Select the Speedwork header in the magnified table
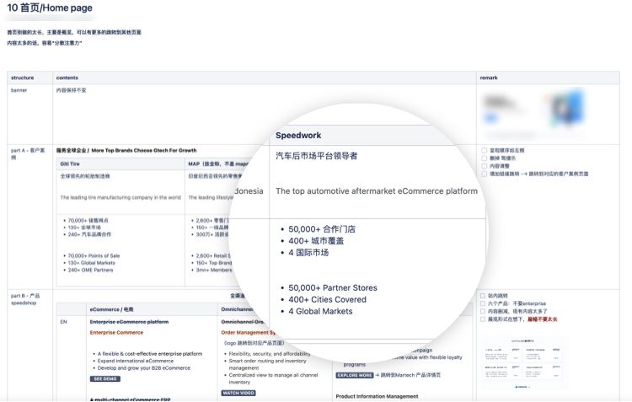Viewport: 632px width, 402px height. 298,135
